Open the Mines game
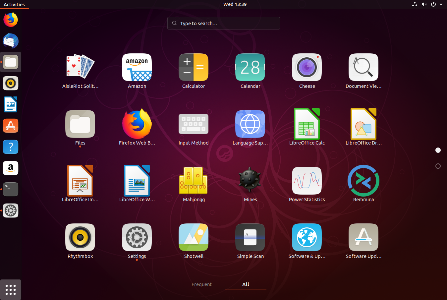This screenshot has height=300, width=447. point(250,181)
